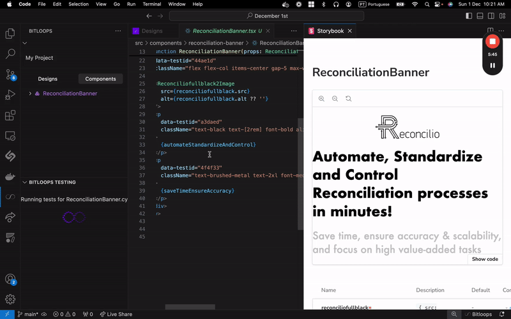
Task: Click the Storybook zoom out icon
Action: click(335, 99)
